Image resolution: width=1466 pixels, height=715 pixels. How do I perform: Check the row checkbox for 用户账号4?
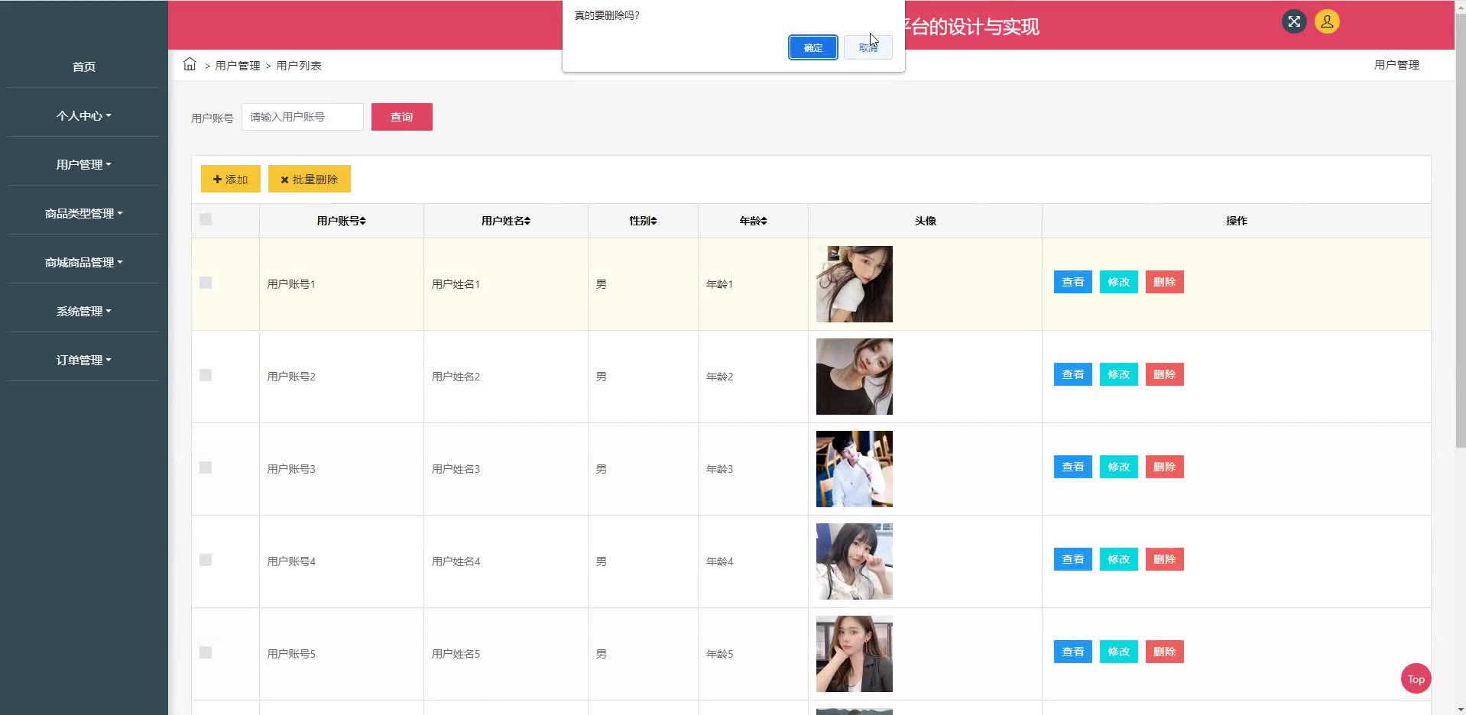[x=206, y=560]
